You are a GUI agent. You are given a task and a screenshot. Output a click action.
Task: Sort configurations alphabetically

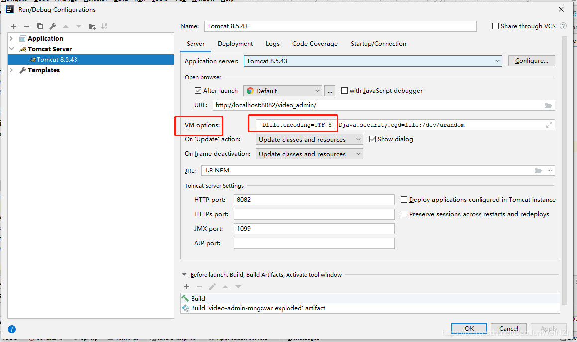104,26
